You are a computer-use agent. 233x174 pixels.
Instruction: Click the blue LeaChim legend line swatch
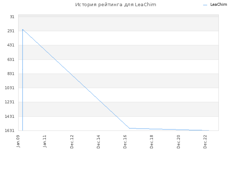[205, 5]
